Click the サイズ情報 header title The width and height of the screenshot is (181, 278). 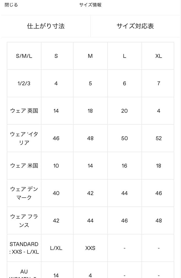(x=90, y=5)
